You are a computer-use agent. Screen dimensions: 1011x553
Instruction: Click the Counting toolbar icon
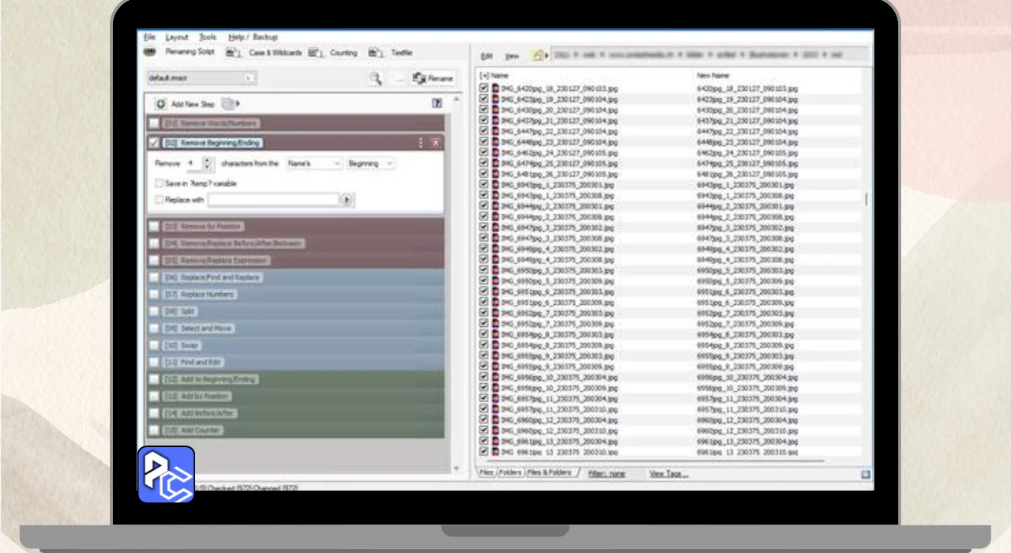pyautogui.click(x=316, y=53)
